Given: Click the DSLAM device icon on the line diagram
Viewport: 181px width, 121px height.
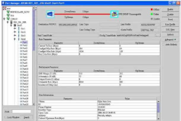Looking at the screenshot, I should tap(50, 14).
